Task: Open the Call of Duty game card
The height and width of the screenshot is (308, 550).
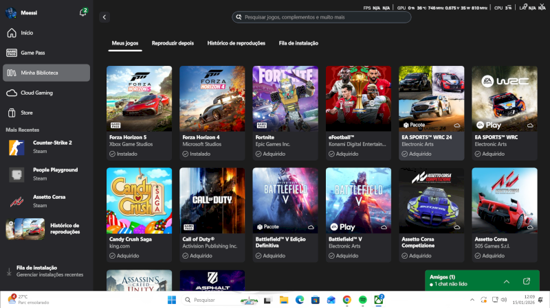Action: (212, 215)
